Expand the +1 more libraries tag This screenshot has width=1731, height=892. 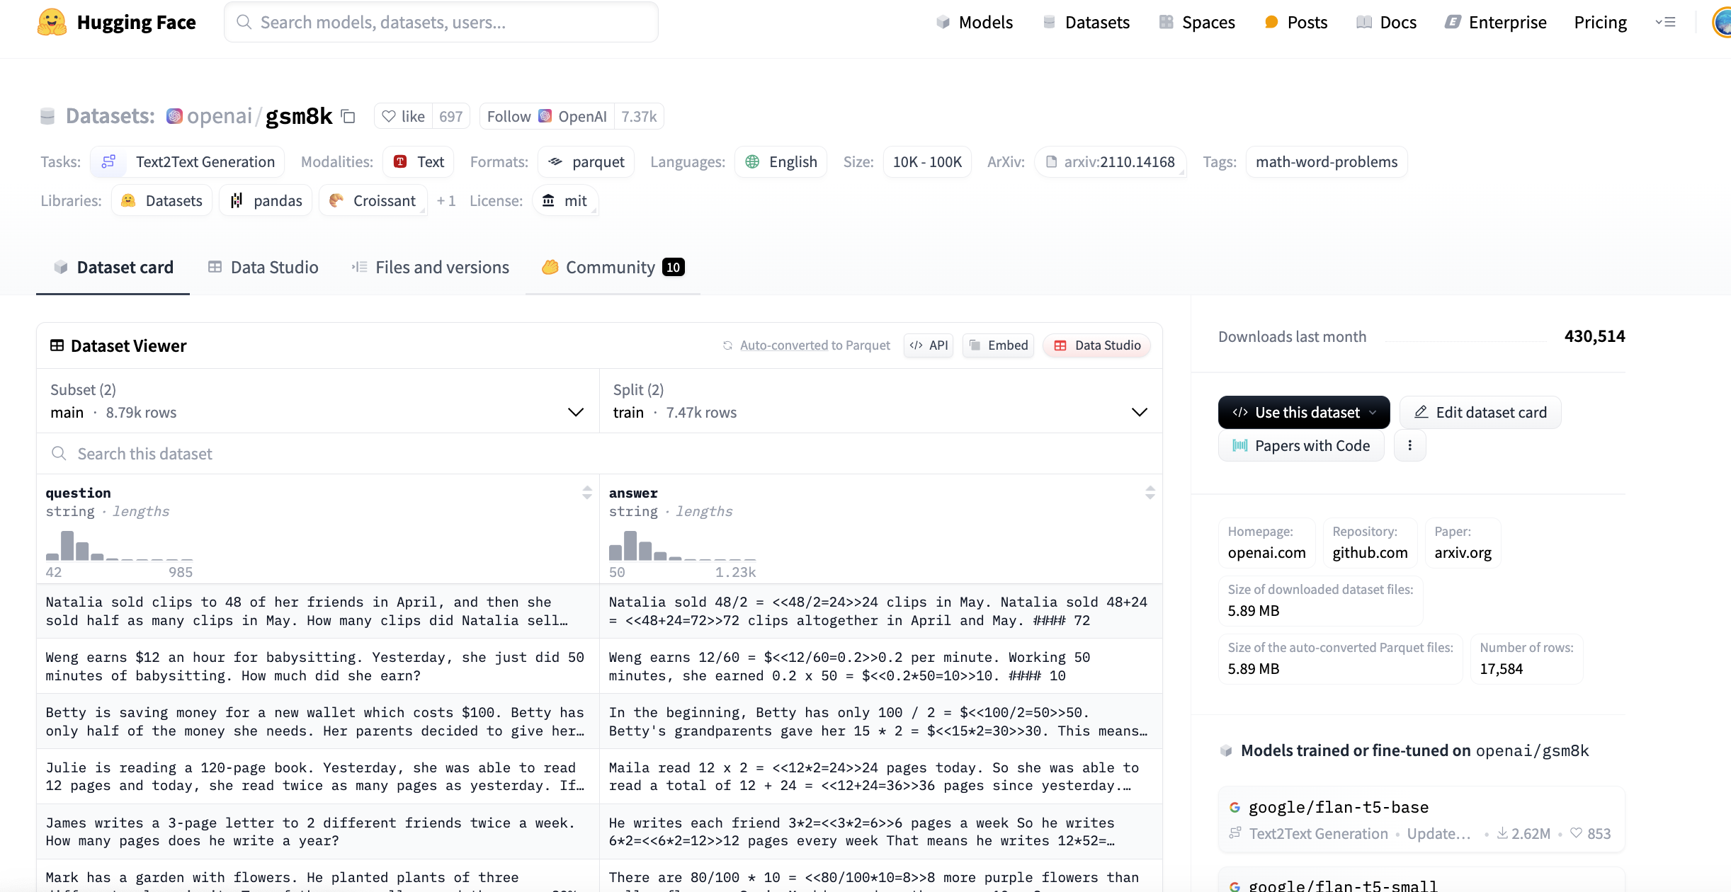coord(446,201)
